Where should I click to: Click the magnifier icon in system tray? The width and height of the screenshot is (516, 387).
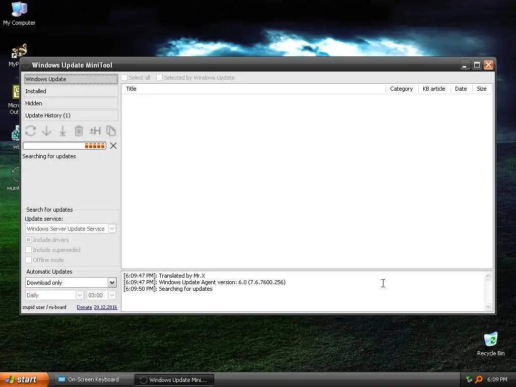479,379
